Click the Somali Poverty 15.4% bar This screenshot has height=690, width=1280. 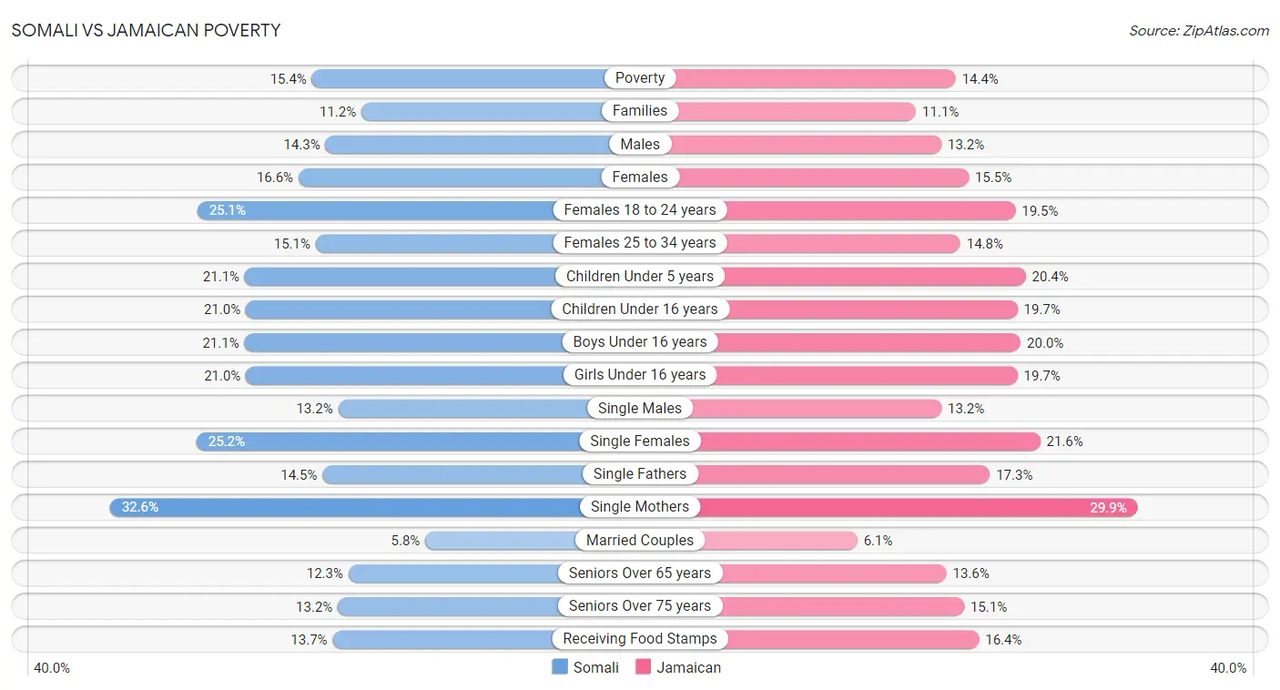(475, 78)
